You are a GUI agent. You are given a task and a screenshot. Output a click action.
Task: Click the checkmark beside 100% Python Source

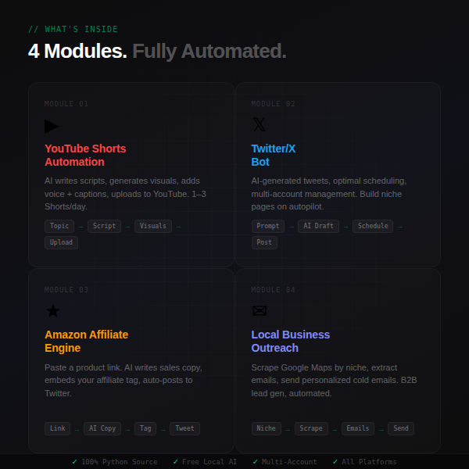point(75,462)
